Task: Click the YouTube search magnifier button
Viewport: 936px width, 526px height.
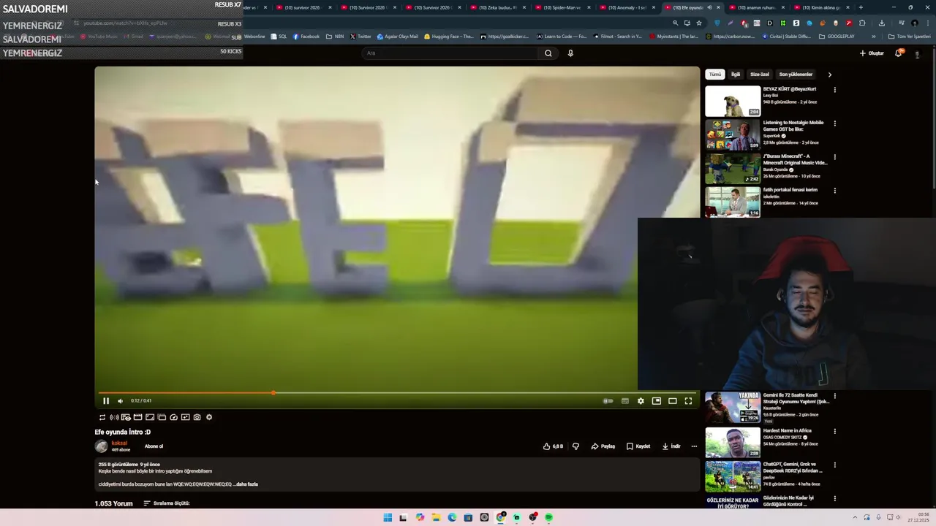Action: [x=548, y=53]
